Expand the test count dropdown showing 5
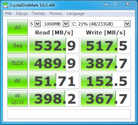The image size is (138, 125). (x=35, y=24)
